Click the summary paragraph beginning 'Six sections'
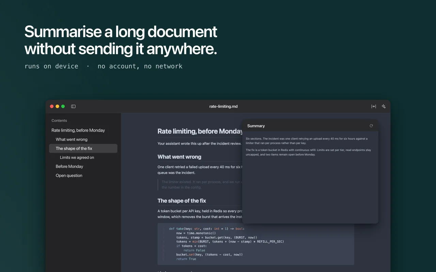 pyautogui.click(x=307, y=141)
